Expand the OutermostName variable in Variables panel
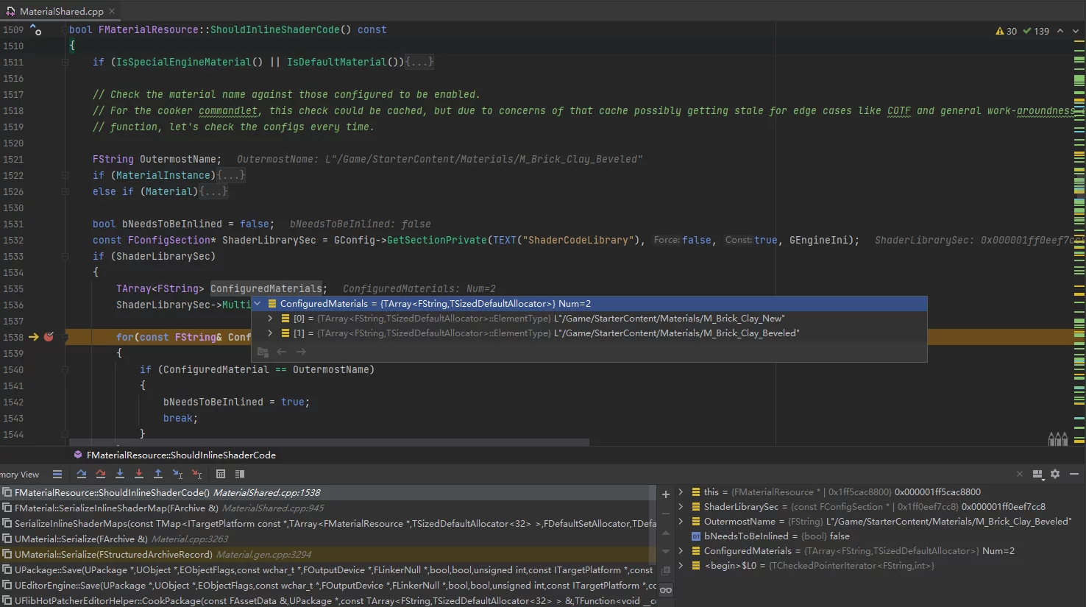The width and height of the screenshot is (1086, 607). (x=681, y=522)
